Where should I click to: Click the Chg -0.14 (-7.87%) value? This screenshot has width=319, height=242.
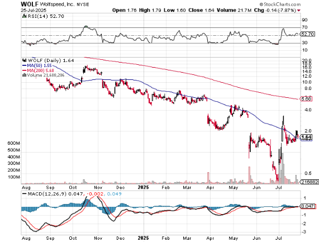pyautogui.click(x=275, y=10)
